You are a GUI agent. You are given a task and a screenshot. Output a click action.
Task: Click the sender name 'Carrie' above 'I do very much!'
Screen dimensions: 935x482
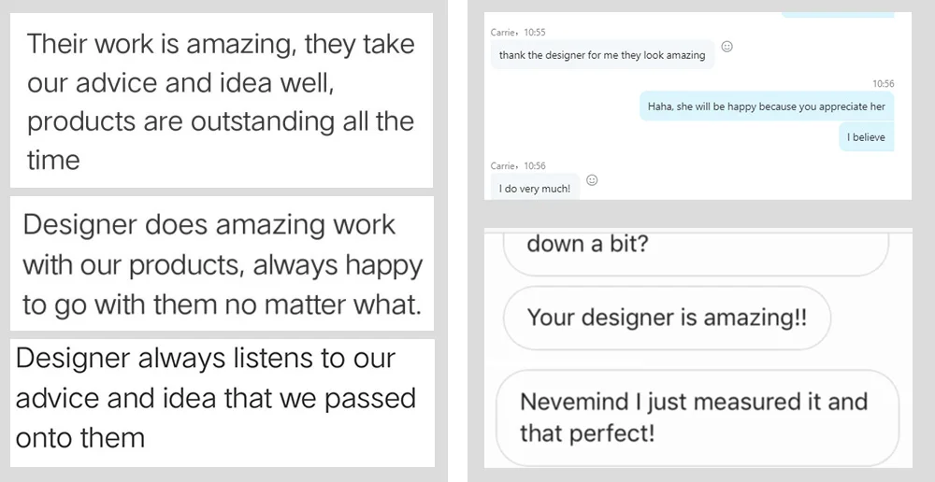(505, 166)
